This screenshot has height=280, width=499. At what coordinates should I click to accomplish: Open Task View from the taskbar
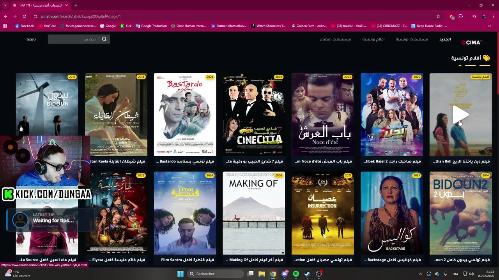point(250,274)
